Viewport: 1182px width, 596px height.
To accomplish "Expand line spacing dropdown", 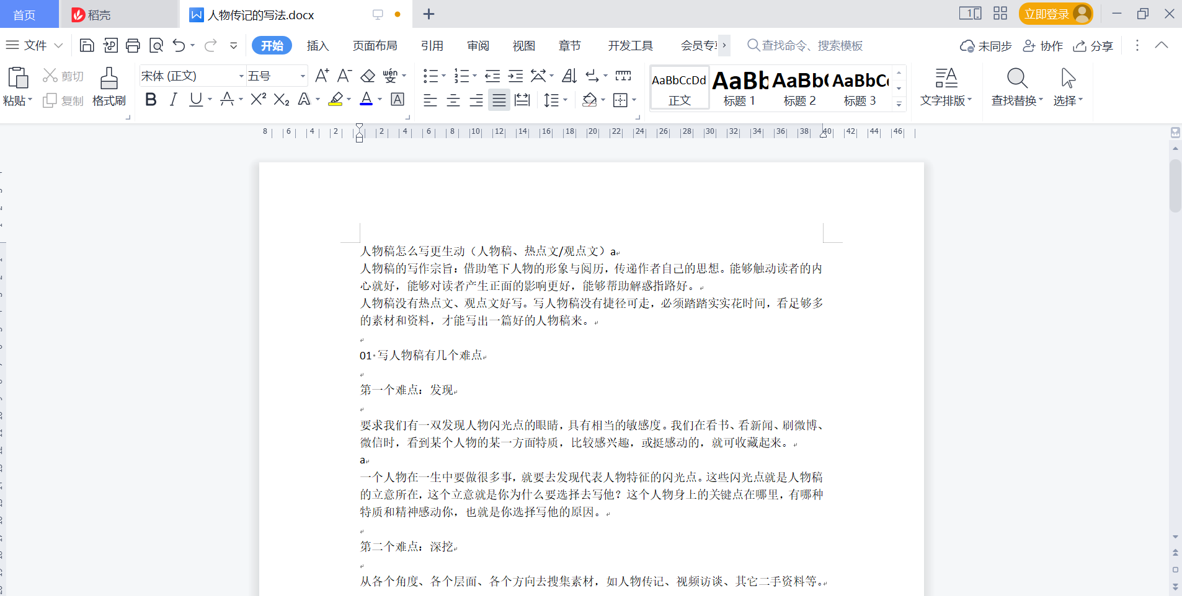I will coord(565,100).
